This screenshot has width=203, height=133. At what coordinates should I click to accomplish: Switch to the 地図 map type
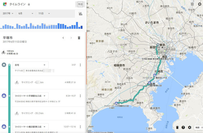197,128
